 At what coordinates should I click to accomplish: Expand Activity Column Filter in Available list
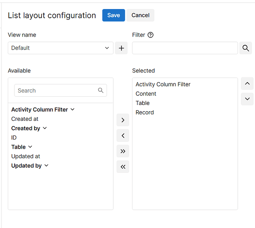[72, 109]
